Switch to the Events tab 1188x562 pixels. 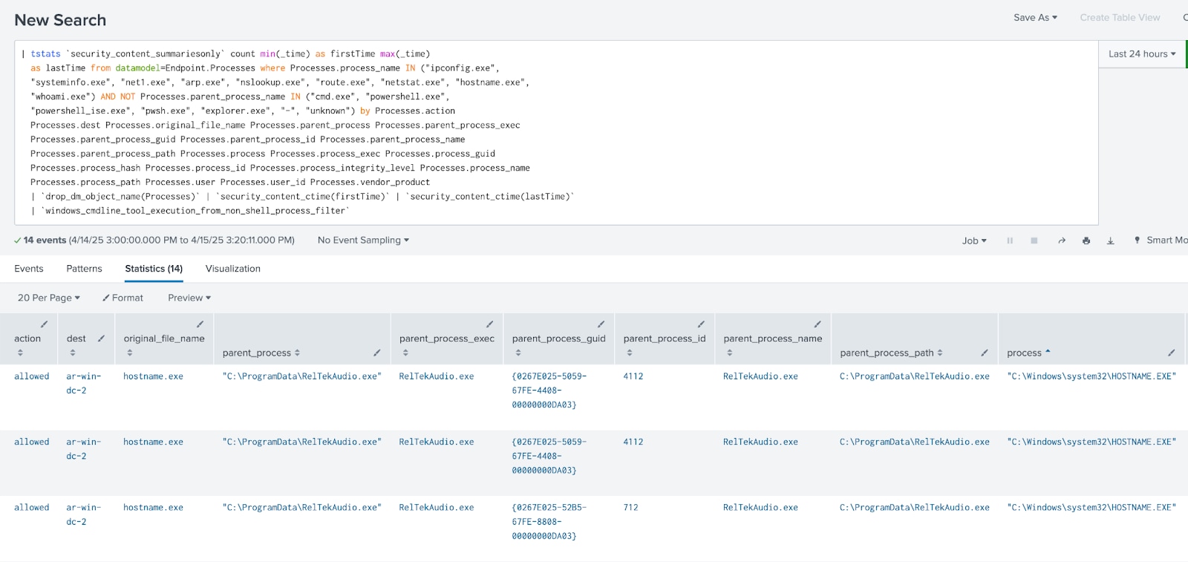click(29, 269)
